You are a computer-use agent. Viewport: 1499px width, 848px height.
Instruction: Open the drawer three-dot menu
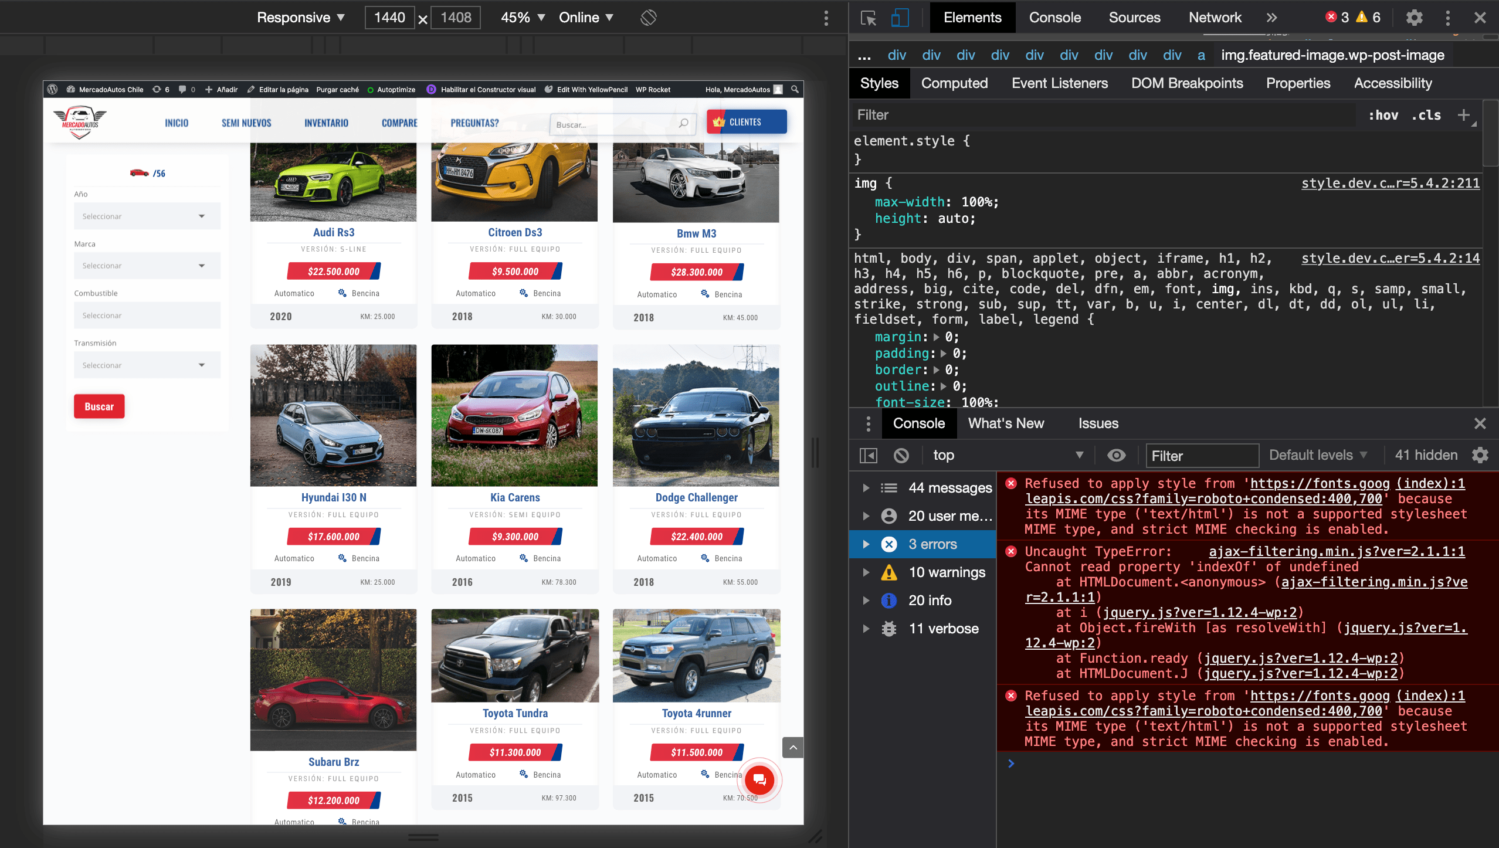click(x=869, y=423)
